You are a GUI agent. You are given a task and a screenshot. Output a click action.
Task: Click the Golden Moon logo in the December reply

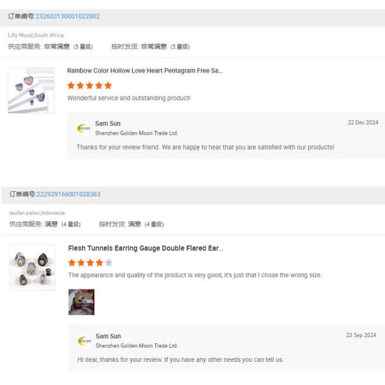pyautogui.click(x=83, y=128)
